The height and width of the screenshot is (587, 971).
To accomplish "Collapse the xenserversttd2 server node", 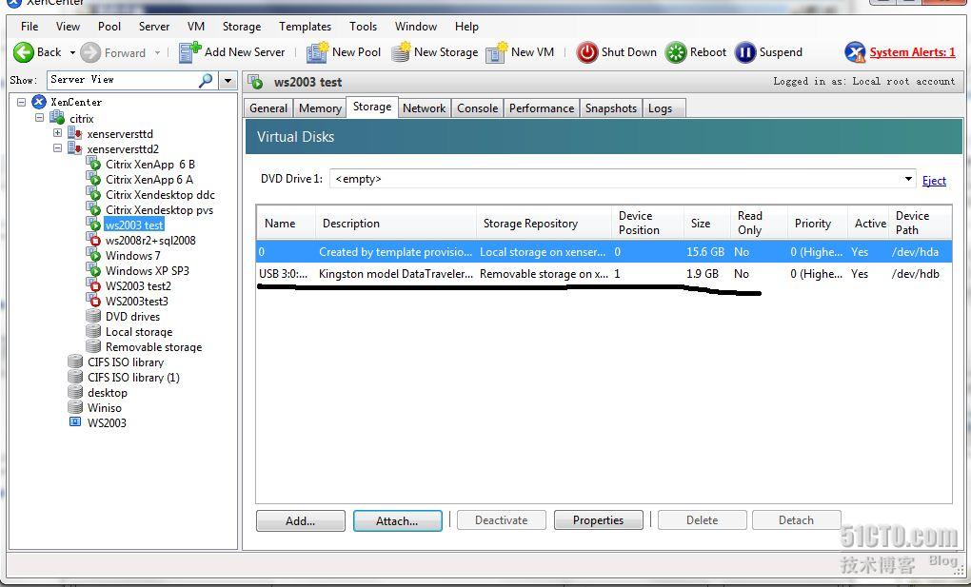I will 57,148.
